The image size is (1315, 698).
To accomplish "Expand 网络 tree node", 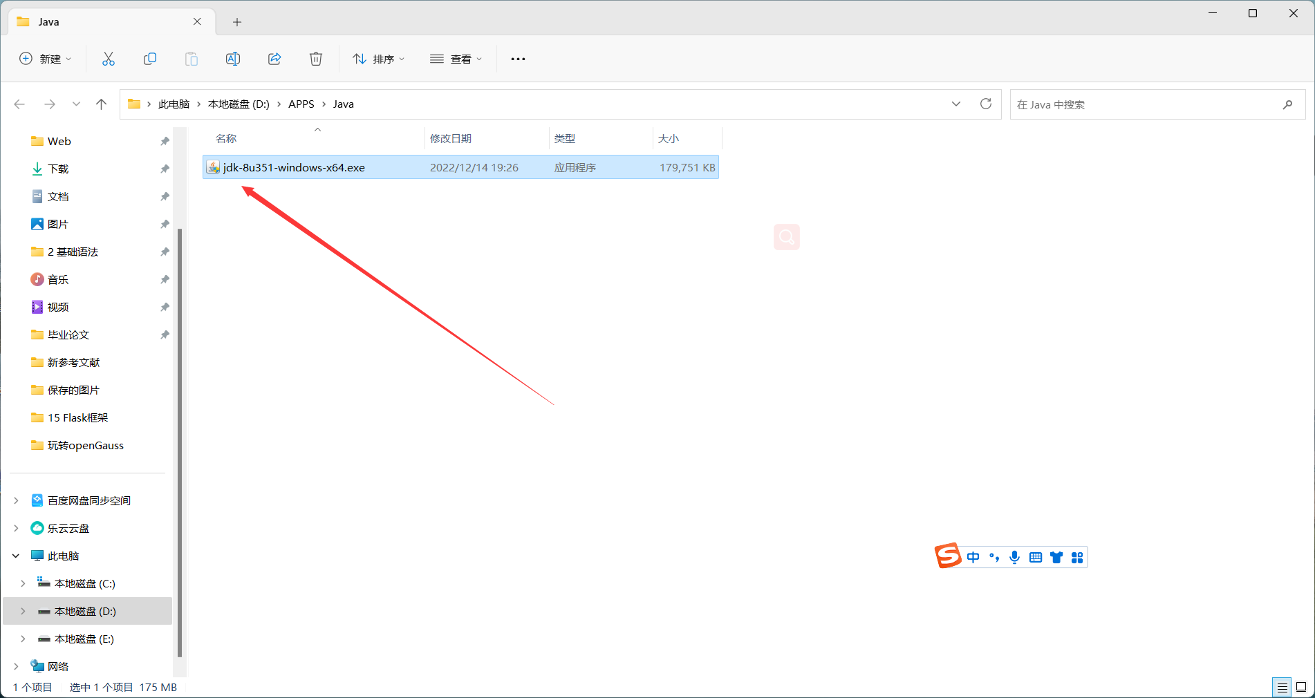I will [16, 666].
